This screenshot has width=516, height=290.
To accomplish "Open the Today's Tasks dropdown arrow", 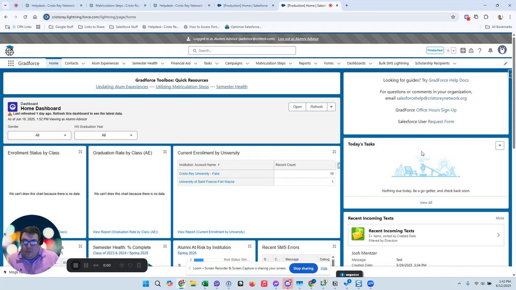I will 499,145.
